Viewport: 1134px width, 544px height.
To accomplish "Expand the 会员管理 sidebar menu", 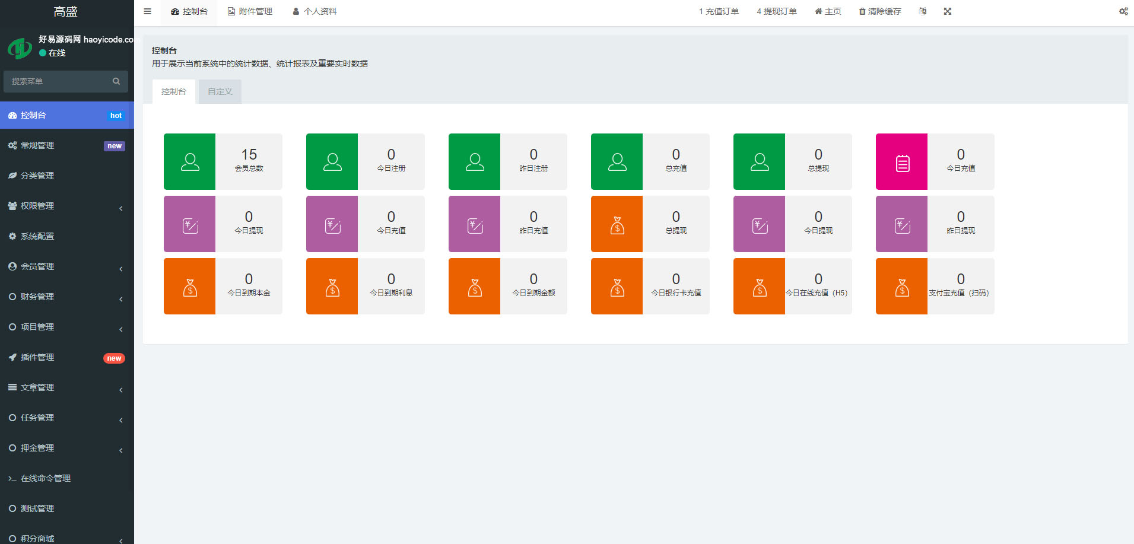I will tap(66, 266).
